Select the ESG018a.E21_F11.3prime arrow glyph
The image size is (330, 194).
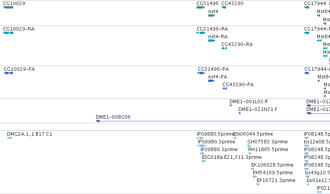(x=204, y=161)
